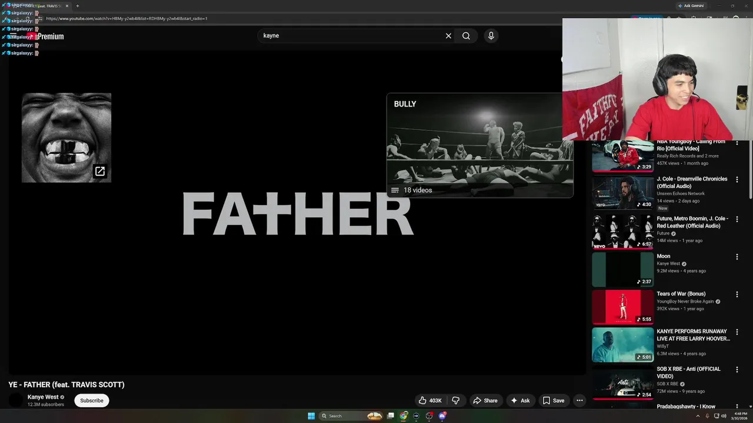This screenshot has width=753, height=423.
Task: Open SOB X RBE - Anti title
Action: [688, 372]
